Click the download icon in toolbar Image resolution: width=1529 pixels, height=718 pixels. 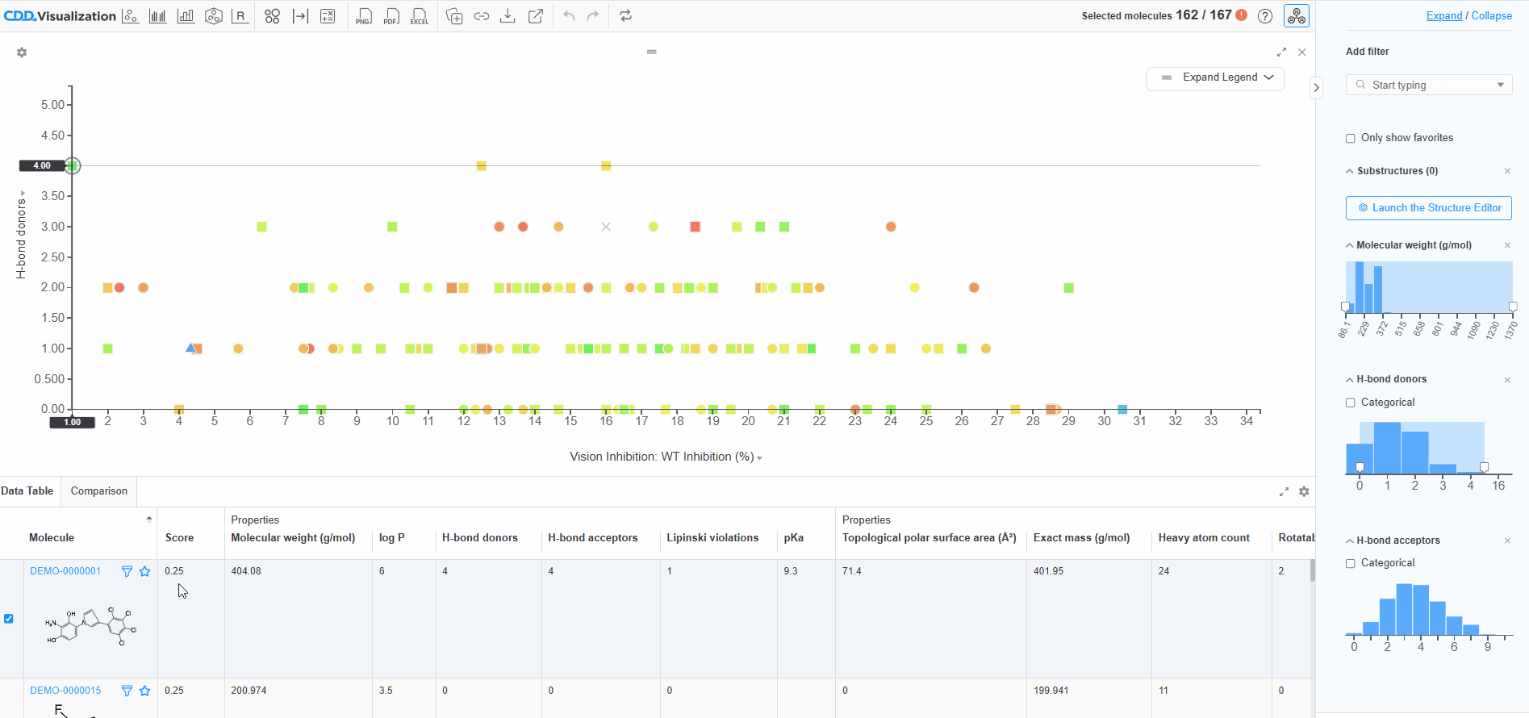508,16
